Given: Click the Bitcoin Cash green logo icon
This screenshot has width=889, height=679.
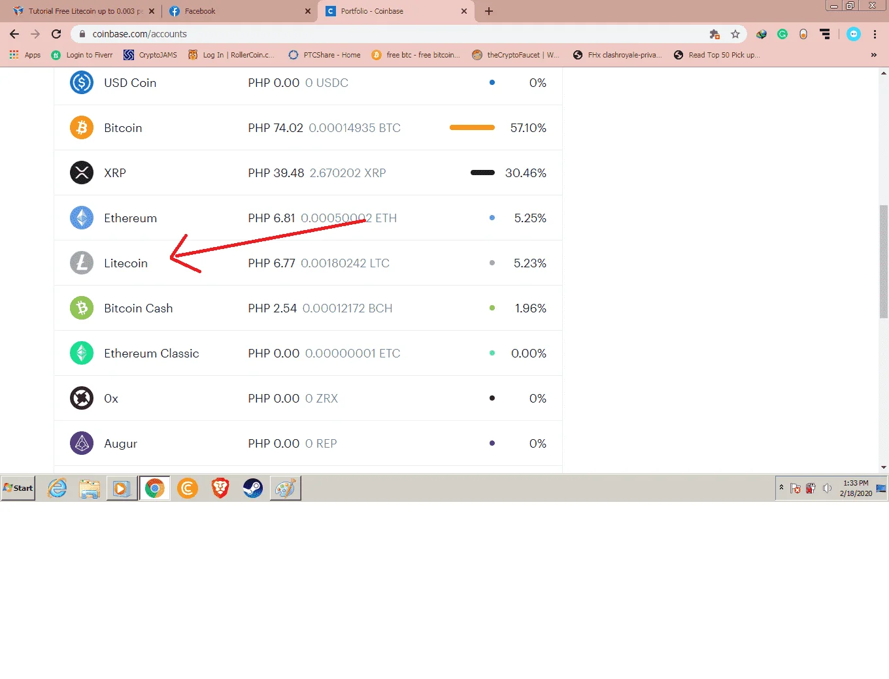Looking at the screenshot, I should coord(82,308).
